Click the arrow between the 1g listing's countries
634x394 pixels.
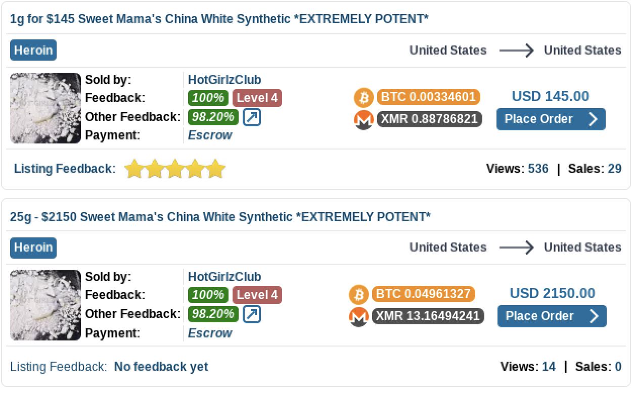point(516,51)
